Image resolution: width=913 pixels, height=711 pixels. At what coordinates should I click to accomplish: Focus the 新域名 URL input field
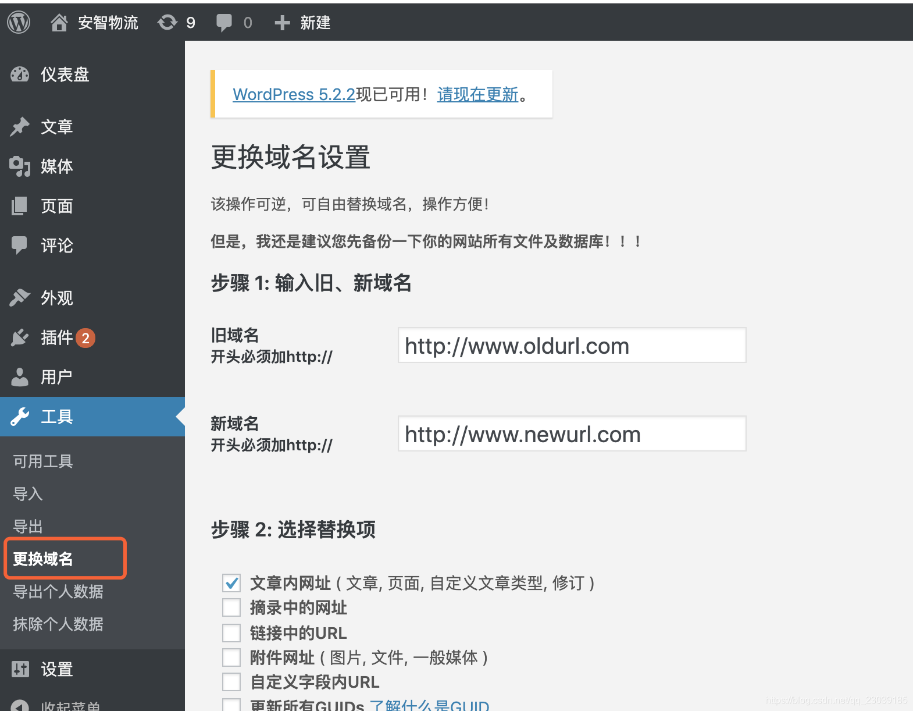point(572,434)
